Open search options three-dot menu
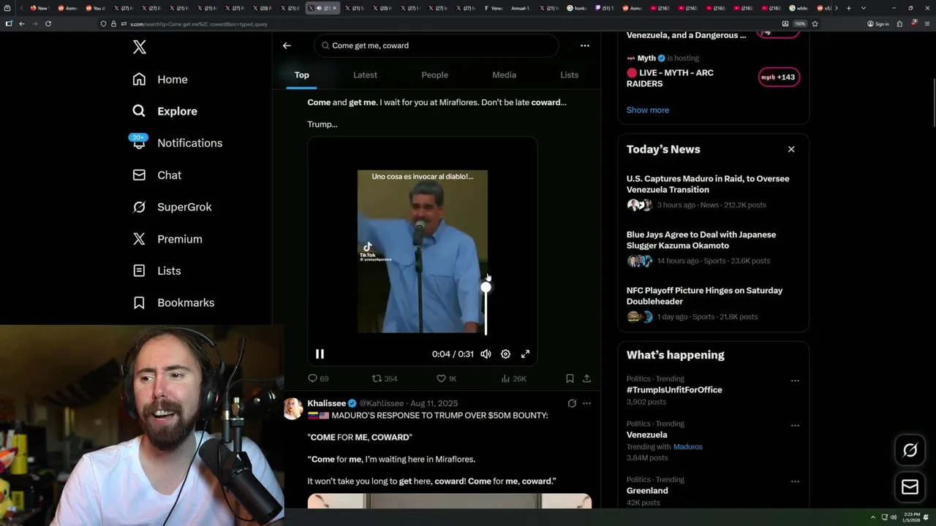 [x=585, y=45]
